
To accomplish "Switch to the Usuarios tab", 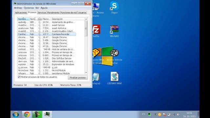I will (x=82, y=12).
